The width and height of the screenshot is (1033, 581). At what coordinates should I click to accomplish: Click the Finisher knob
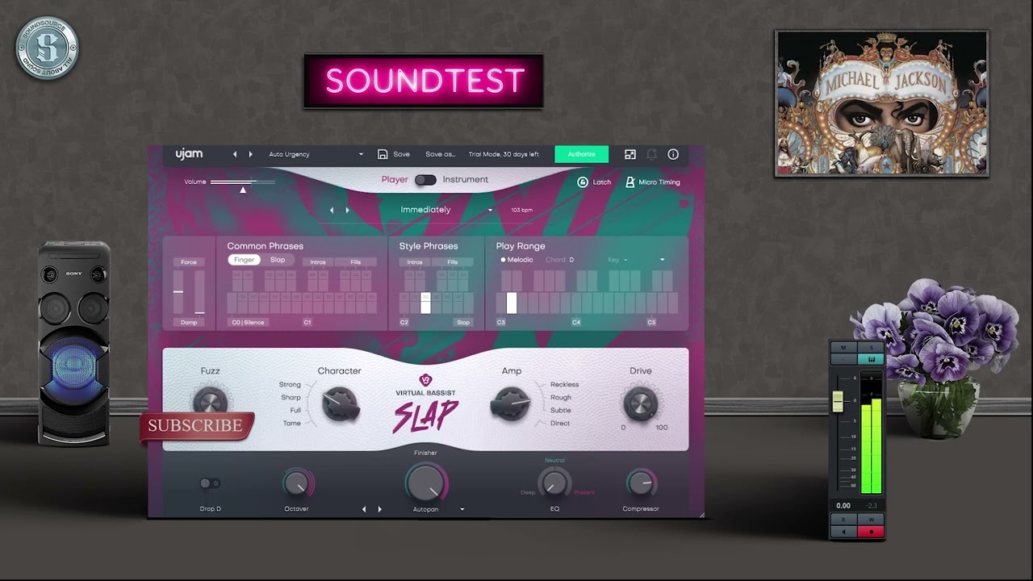(425, 483)
